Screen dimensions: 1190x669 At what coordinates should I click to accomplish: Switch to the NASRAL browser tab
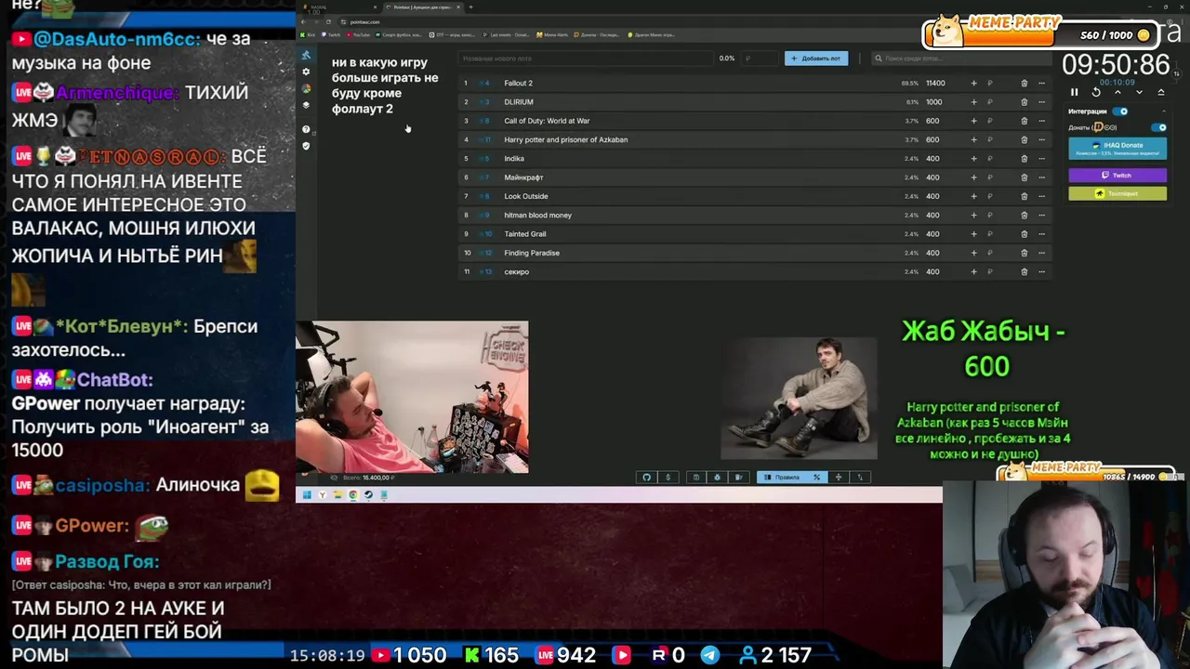coord(340,7)
